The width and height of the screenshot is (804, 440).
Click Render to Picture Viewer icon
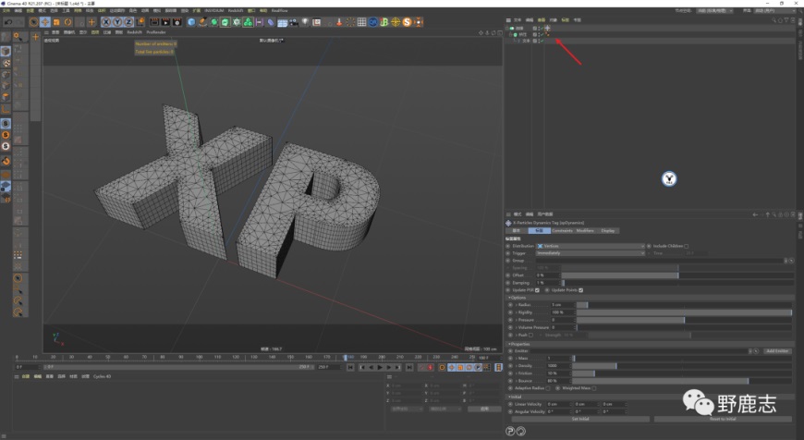[x=165, y=22]
